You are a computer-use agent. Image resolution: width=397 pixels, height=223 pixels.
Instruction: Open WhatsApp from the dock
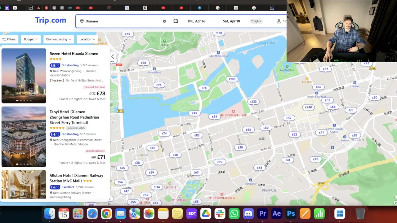click(x=234, y=213)
